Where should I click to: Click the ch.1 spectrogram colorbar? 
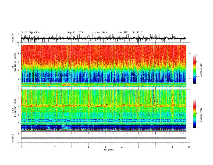pyautogui.click(x=194, y=69)
